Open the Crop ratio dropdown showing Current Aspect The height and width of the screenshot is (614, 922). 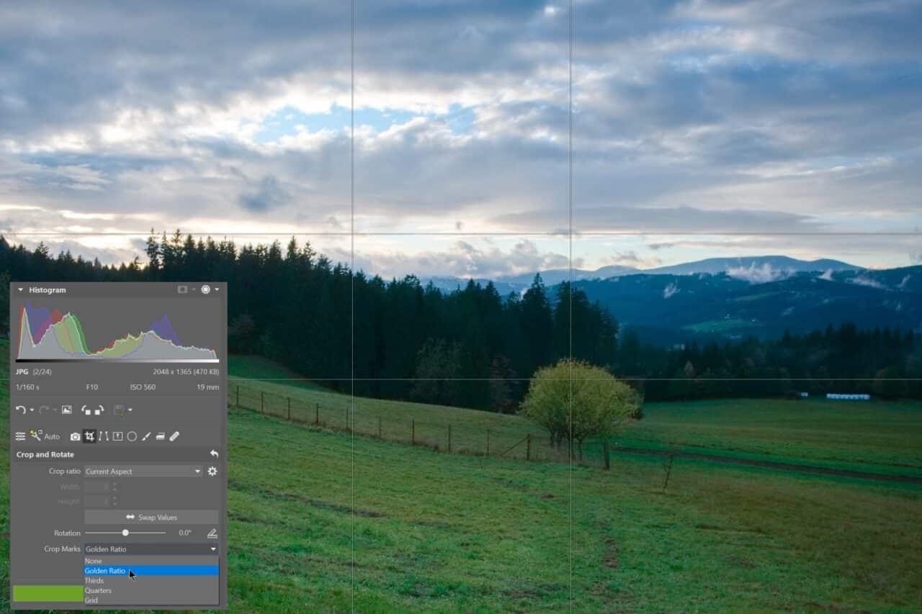click(x=142, y=471)
